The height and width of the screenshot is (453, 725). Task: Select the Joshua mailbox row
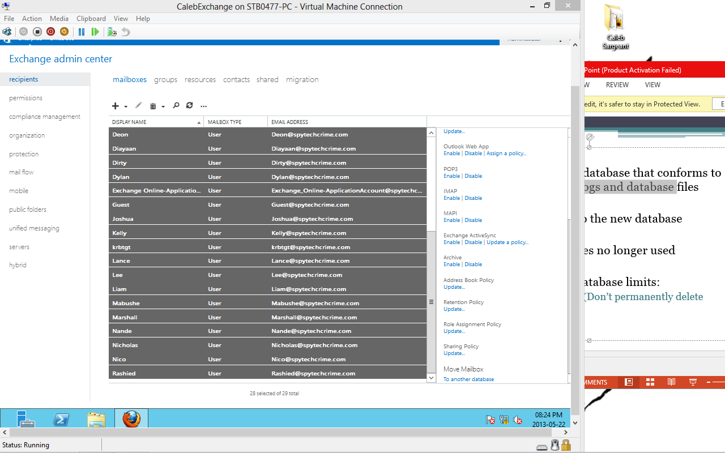coord(267,219)
